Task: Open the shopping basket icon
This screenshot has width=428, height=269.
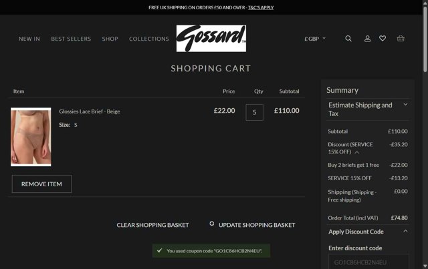Action: coord(401,39)
